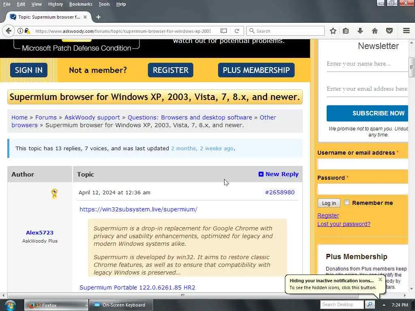Click the New Reply plus icon
This screenshot has height=311, width=415.
point(261,174)
